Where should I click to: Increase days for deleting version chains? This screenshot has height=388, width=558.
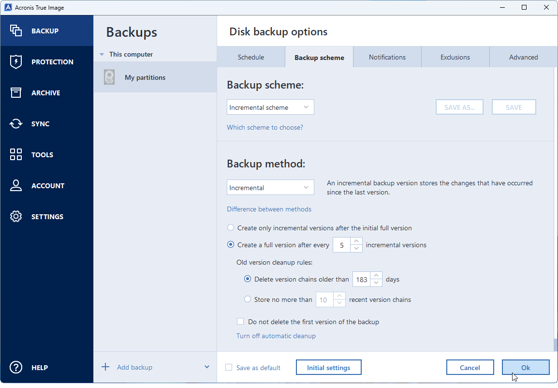[376, 275]
